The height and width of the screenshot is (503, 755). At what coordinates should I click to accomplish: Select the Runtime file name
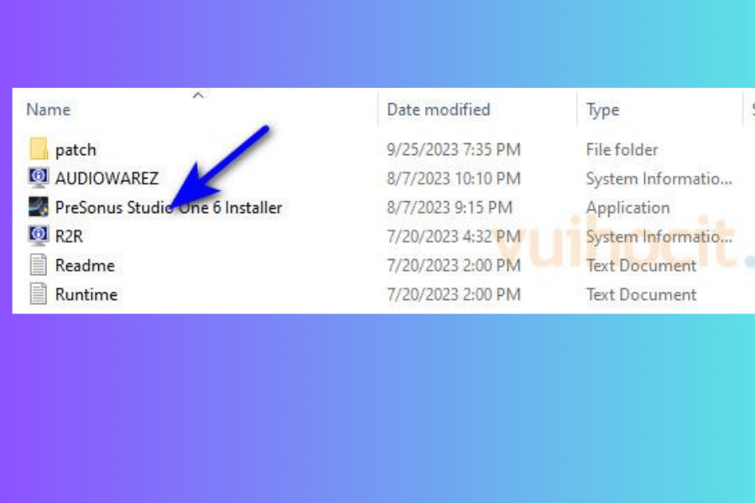pyautogui.click(x=86, y=294)
